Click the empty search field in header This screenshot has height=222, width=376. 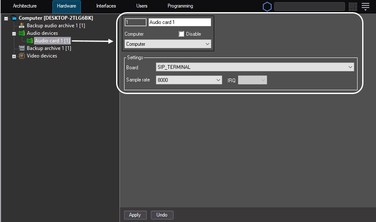pos(309,7)
